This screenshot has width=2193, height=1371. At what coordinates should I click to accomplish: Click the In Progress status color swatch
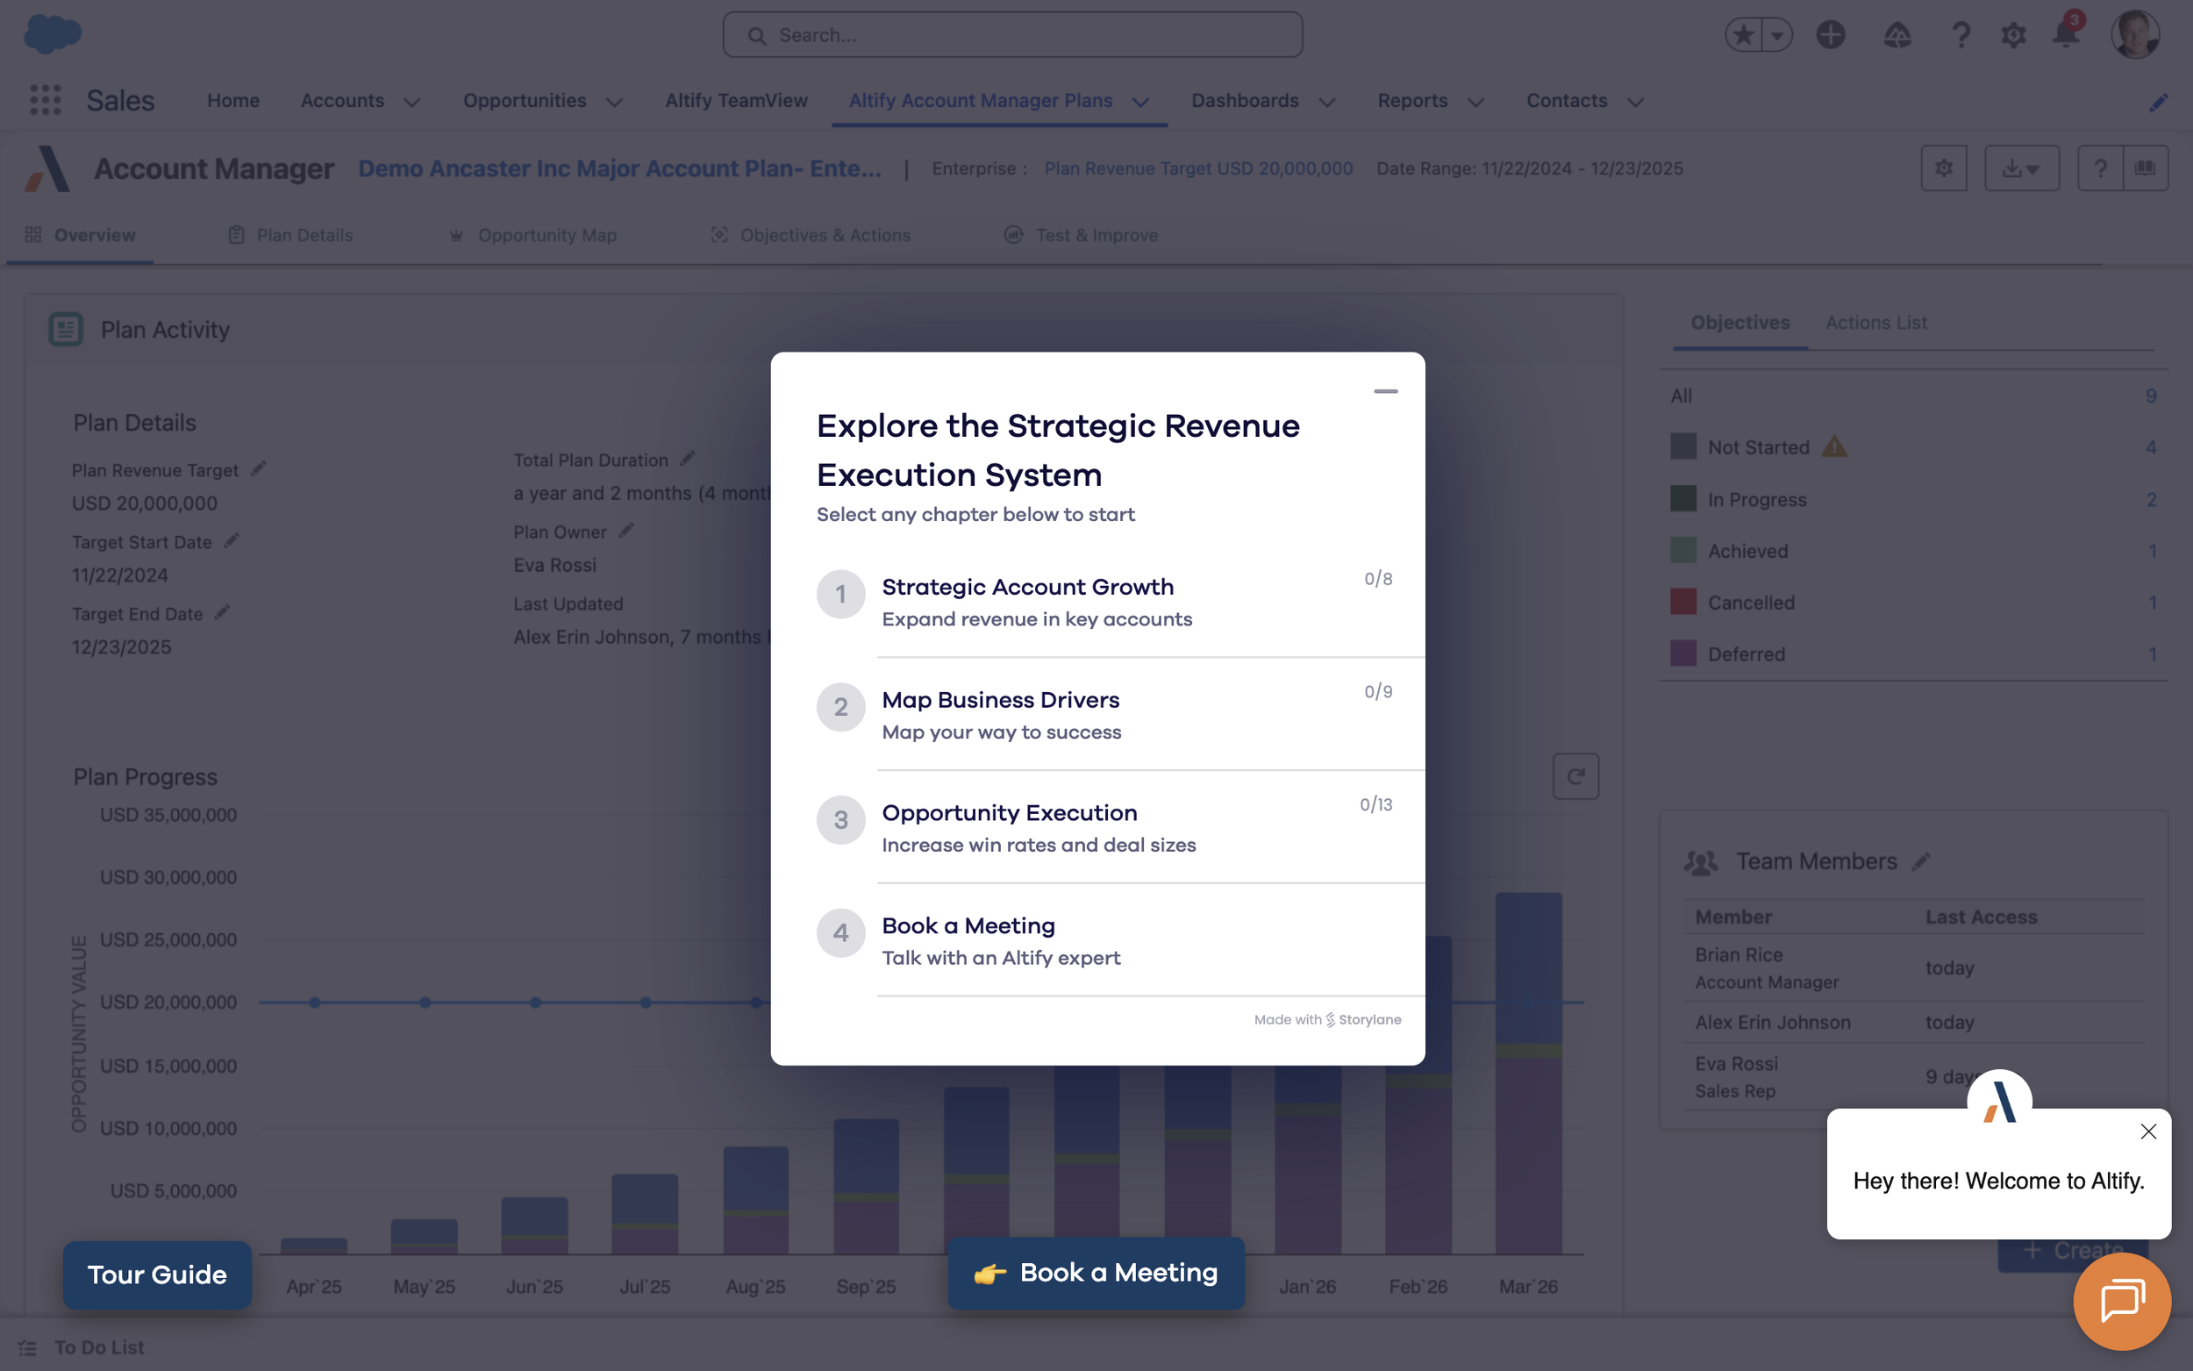click(1682, 498)
